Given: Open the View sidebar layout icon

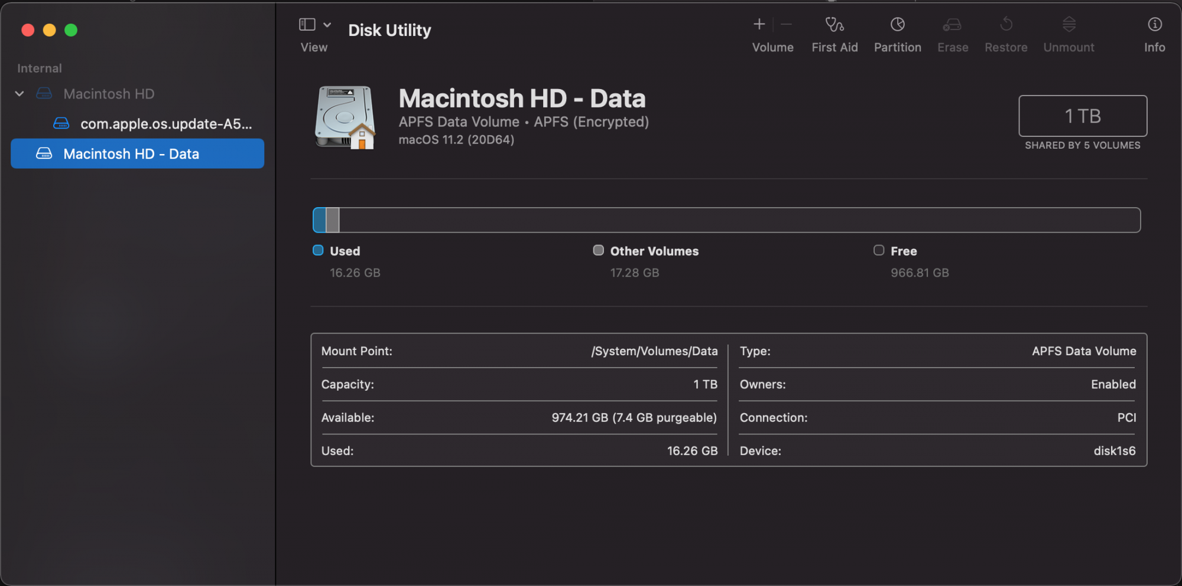Looking at the screenshot, I should [x=307, y=25].
